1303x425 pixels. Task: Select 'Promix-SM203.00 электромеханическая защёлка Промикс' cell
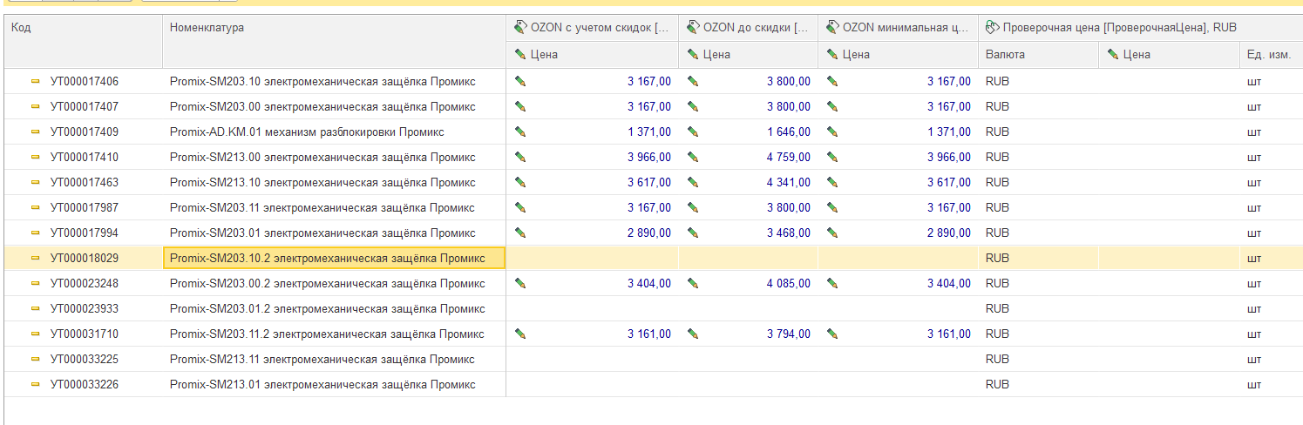[334, 107]
